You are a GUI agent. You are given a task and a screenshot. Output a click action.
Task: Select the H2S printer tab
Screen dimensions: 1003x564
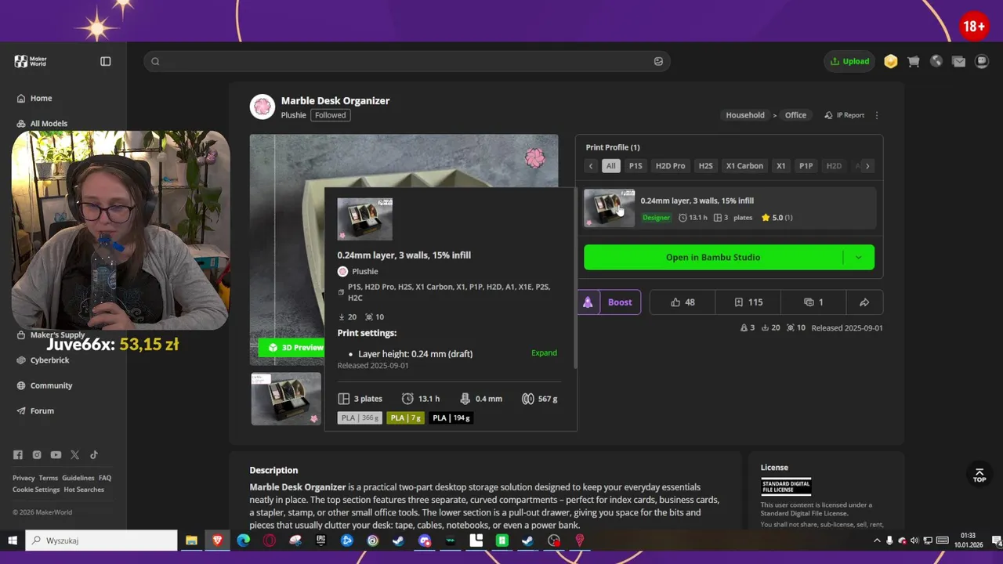pos(706,166)
